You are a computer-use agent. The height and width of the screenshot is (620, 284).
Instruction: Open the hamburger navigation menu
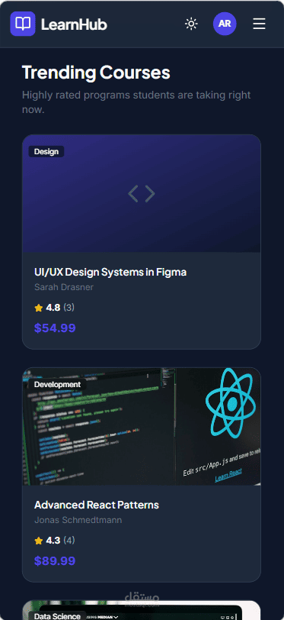click(x=259, y=24)
